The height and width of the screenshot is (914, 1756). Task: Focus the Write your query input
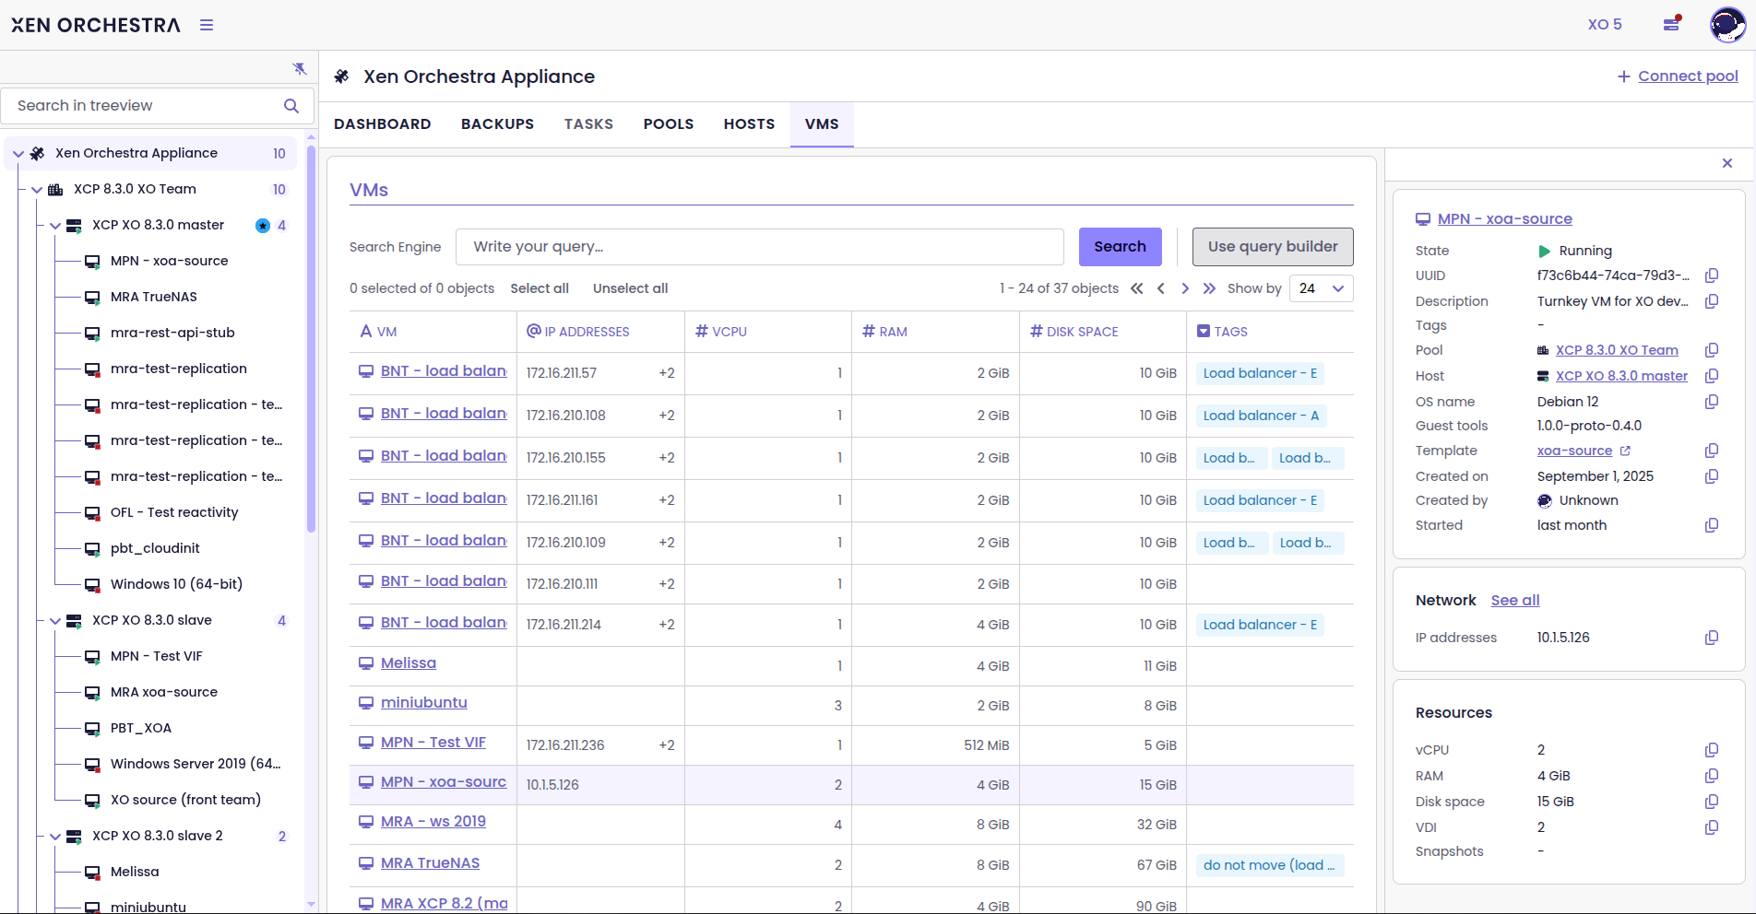[759, 247]
